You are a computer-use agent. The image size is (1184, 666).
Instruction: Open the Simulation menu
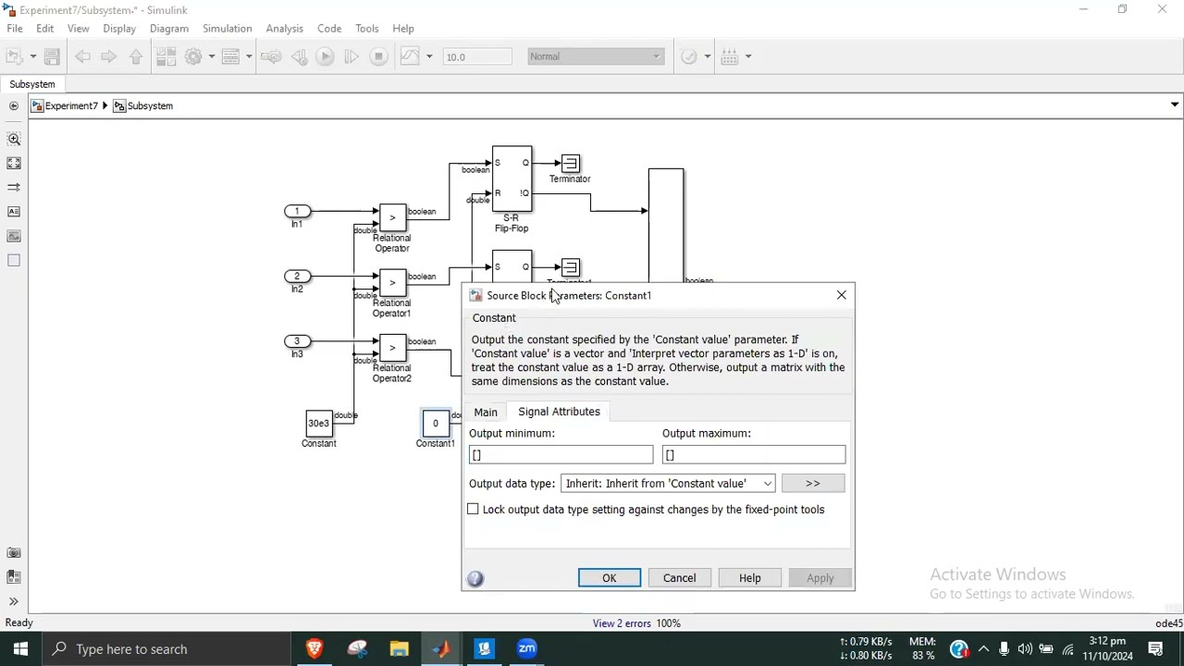[x=228, y=29]
